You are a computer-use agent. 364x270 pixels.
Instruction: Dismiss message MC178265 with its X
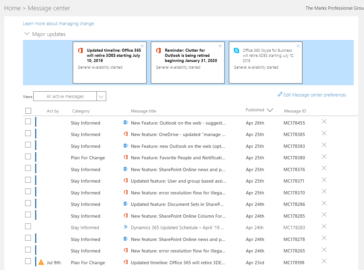tap(324, 249)
